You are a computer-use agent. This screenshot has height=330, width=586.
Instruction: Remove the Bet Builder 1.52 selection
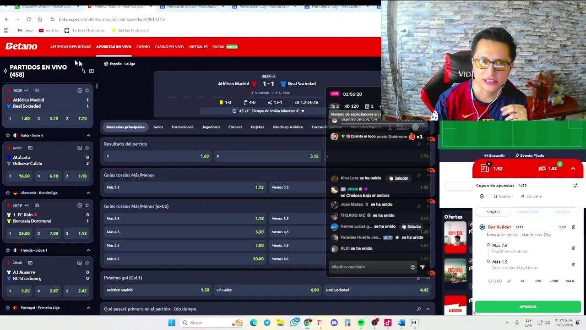573,227
